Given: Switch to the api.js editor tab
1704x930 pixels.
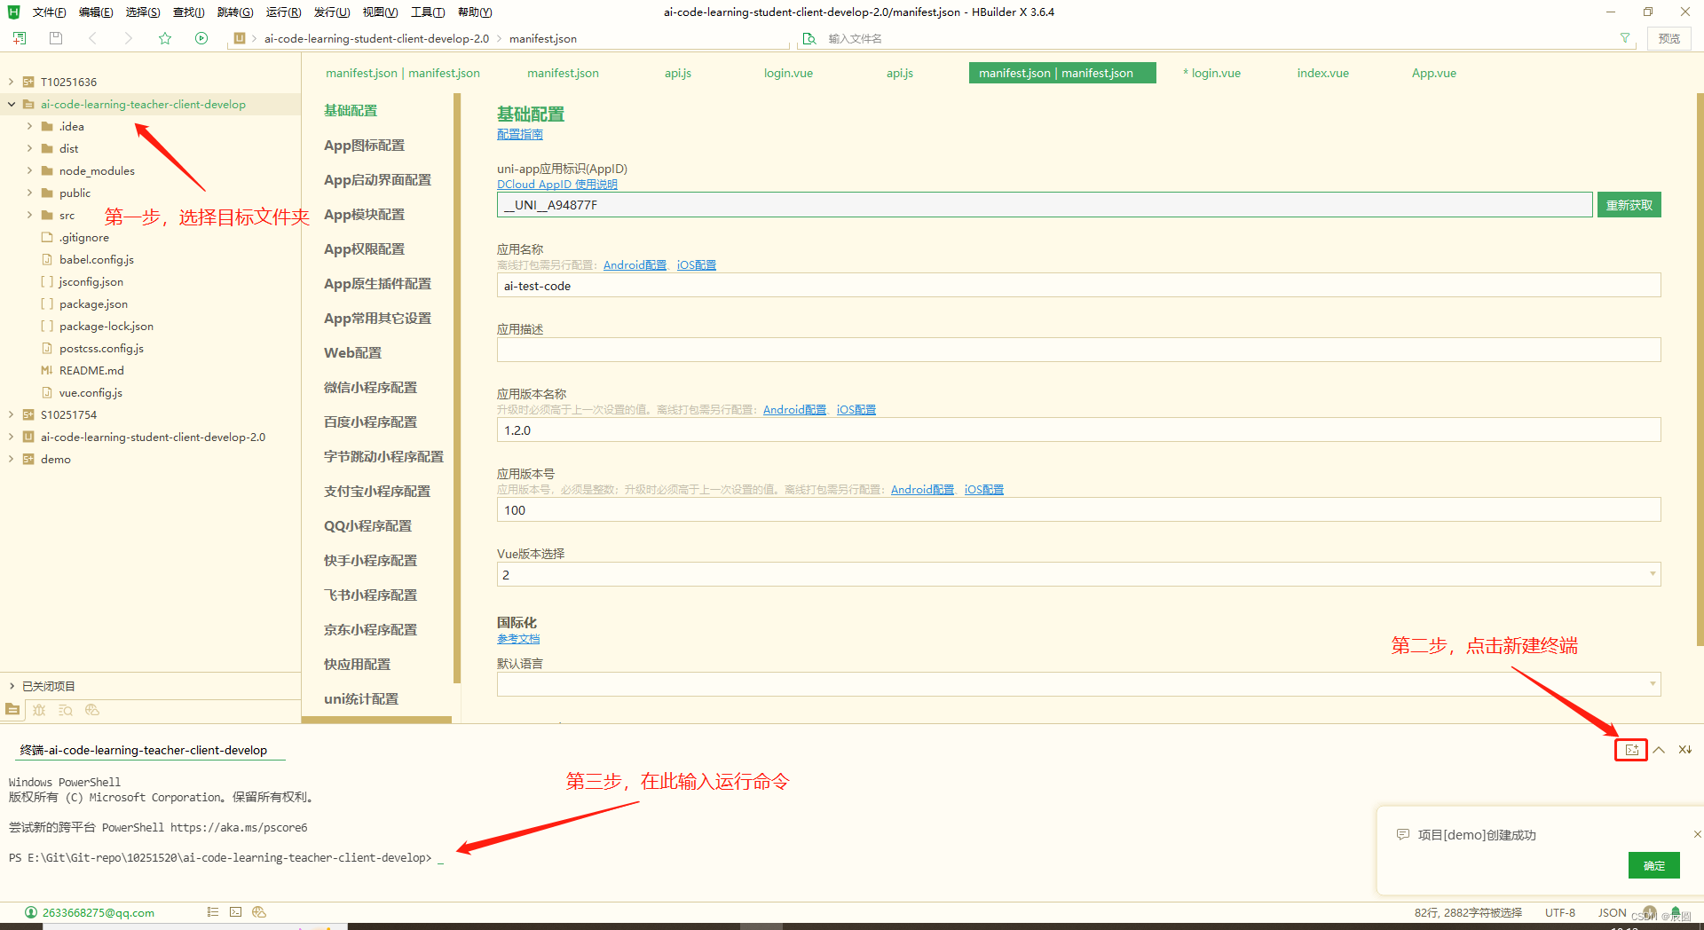Looking at the screenshot, I should tap(677, 73).
